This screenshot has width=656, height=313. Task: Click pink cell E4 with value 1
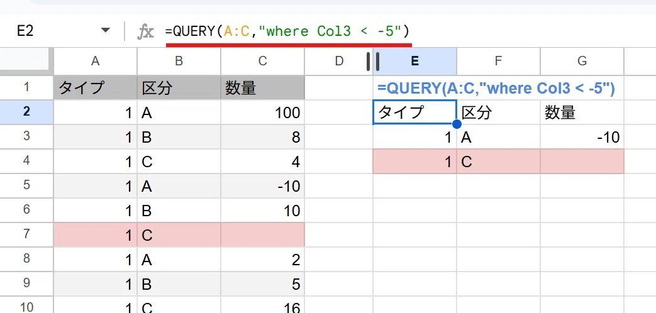click(414, 161)
